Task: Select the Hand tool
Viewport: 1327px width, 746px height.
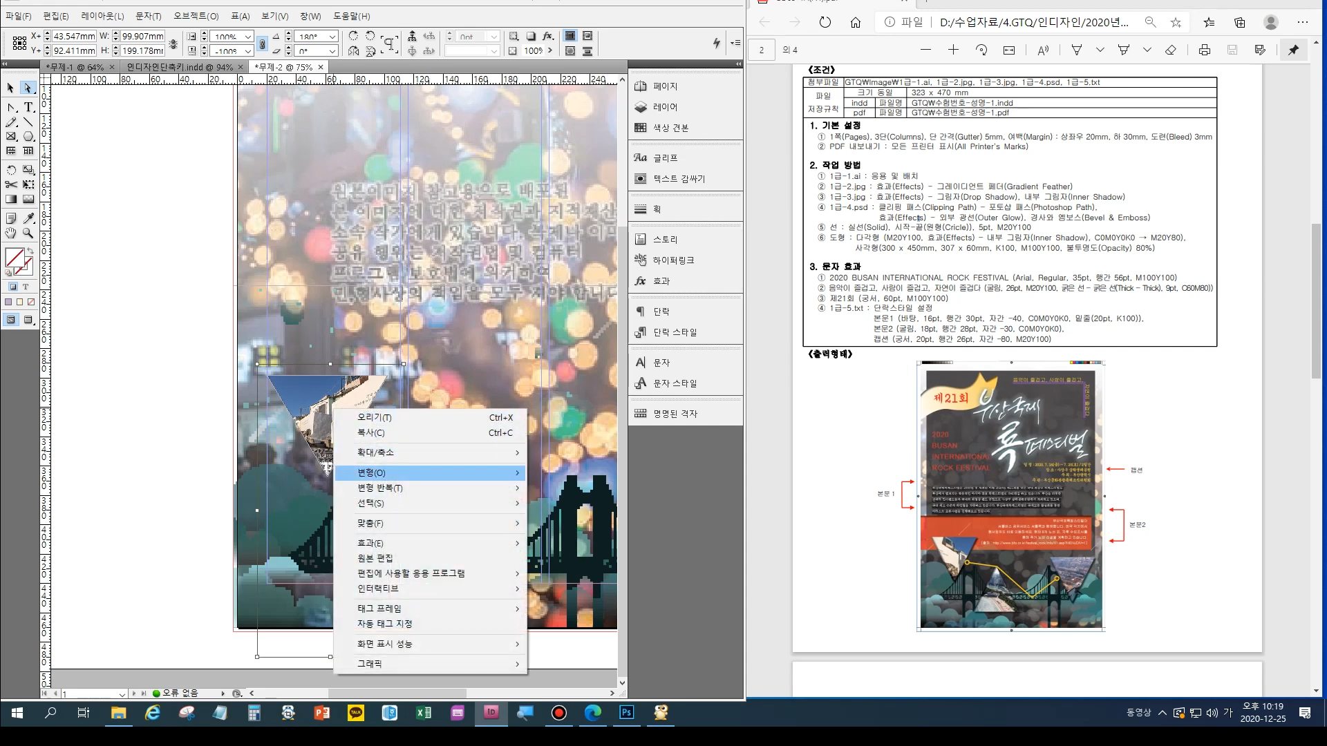Action: tap(11, 233)
